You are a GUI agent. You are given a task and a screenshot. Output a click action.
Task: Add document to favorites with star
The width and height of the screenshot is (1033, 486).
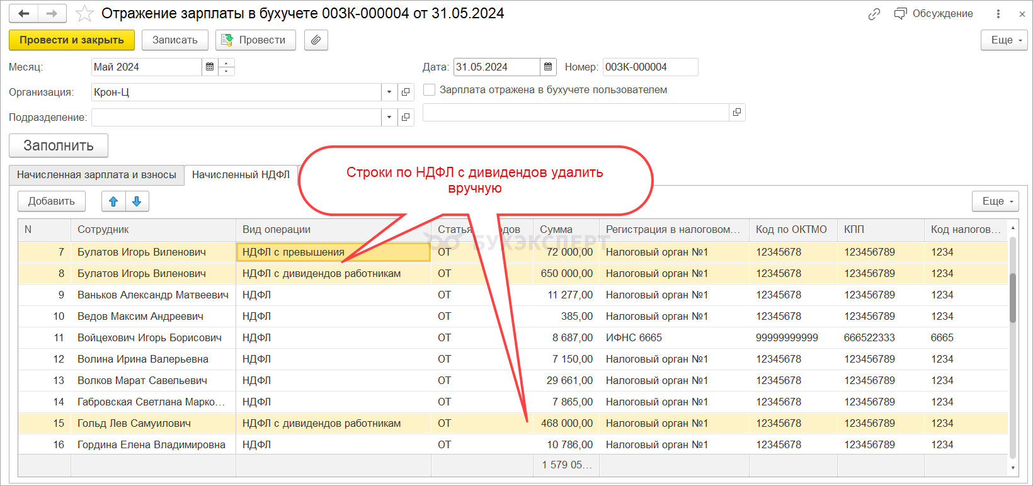(84, 13)
